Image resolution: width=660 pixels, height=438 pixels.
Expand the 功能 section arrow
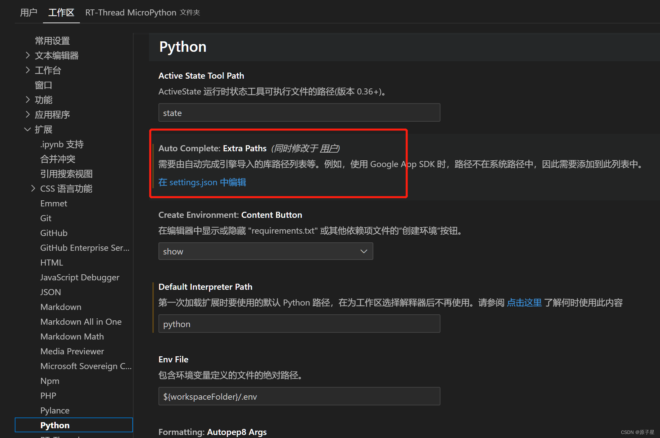[28, 100]
